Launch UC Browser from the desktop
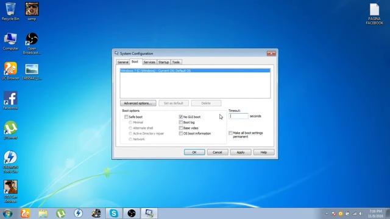The image size is (390, 219). point(10,71)
